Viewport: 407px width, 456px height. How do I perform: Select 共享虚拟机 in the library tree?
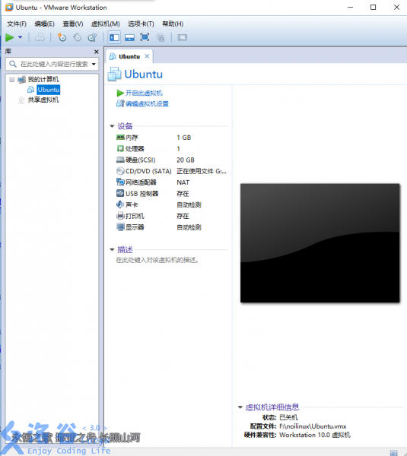point(43,100)
